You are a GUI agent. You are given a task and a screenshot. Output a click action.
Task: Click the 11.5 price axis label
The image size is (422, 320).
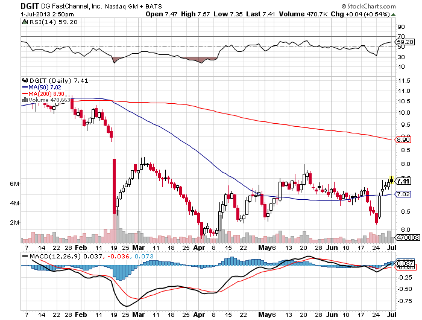pyautogui.click(x=404, y=81)
